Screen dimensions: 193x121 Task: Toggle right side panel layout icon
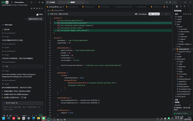pyautogui.click(x=170, y=2)
